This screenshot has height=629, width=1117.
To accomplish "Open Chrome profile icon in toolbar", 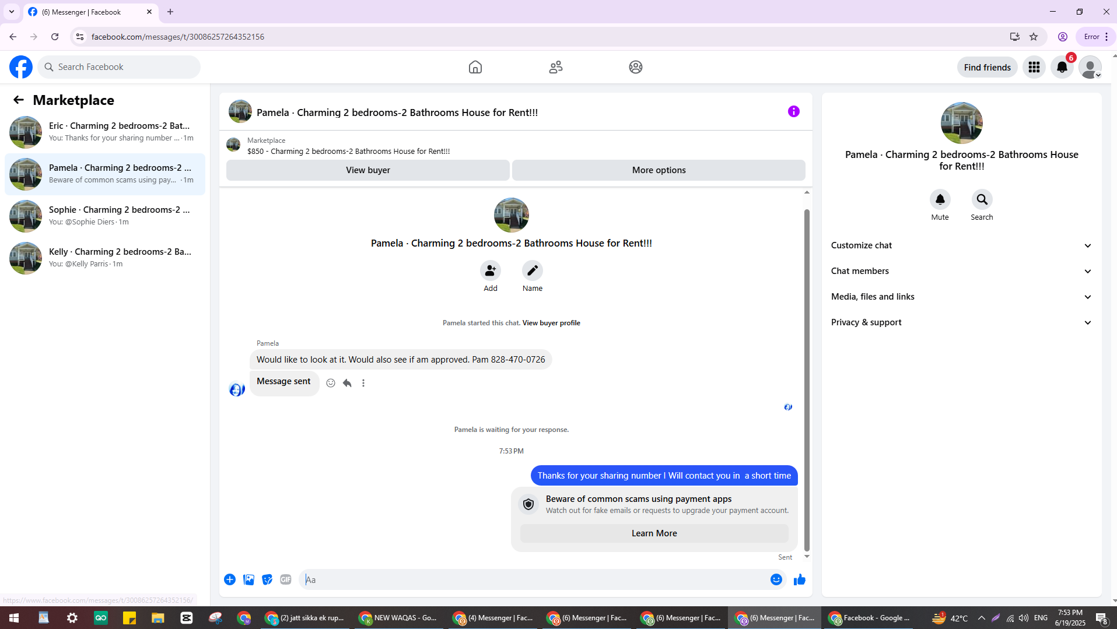I will click(x=1063, y=37).
